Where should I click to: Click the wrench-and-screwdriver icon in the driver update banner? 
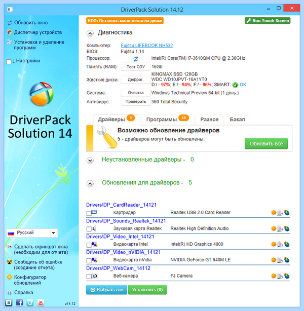[x=106, y=138]
